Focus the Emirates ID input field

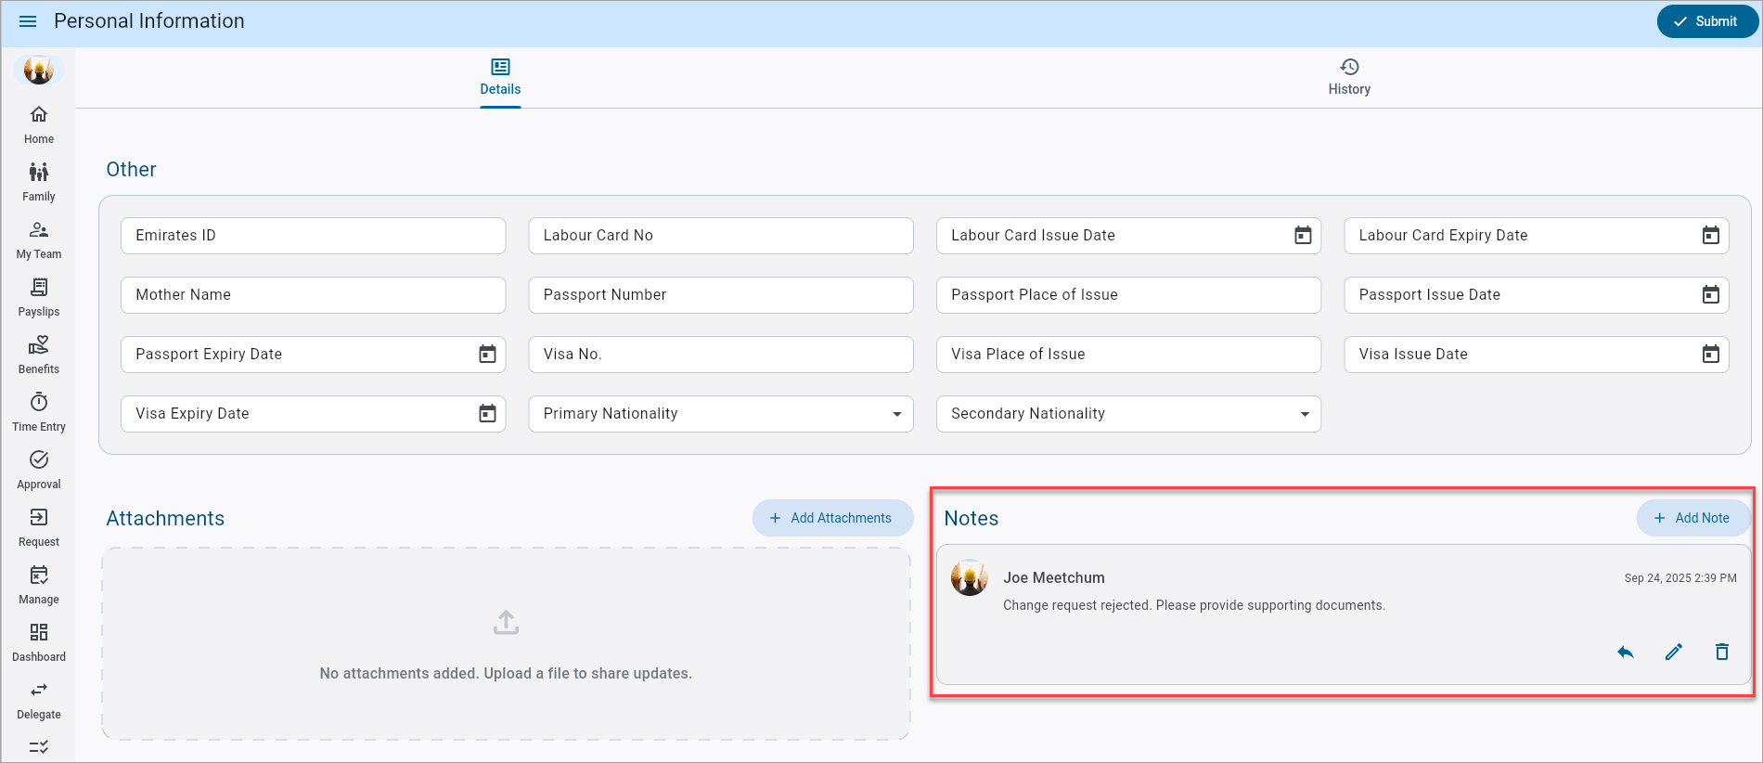point(313,236)
